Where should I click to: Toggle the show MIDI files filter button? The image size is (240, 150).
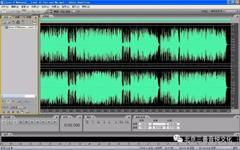18,112
